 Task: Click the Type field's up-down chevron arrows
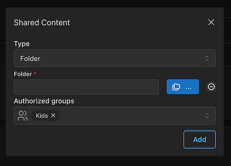[207, 59]
